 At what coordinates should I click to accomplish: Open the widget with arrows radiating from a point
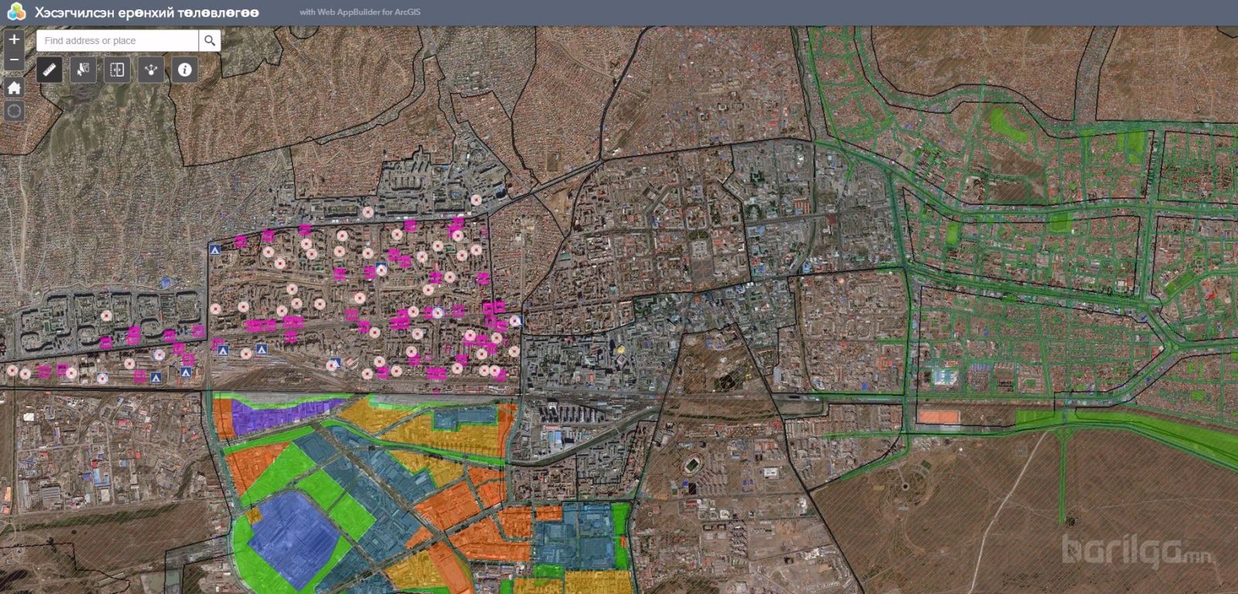point(151,70)
